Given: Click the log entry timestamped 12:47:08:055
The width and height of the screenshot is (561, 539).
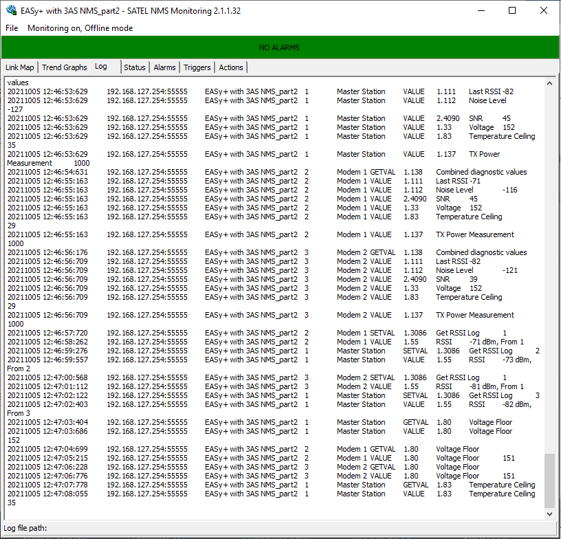Looking at the screenshot, I should click(x=47, y=494).
